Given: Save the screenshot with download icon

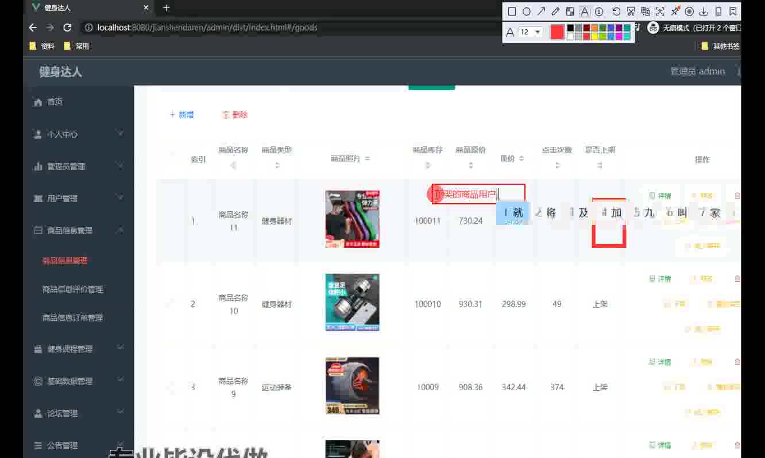Looking at the screenshot, I should click(x=703, y=11).
